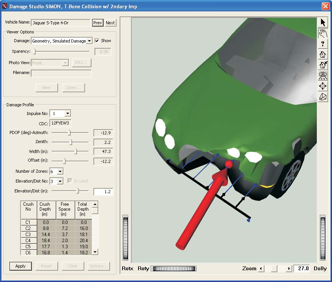Click the Elevation/Dist slider handle
332x282 pixels.
point(78,191)
